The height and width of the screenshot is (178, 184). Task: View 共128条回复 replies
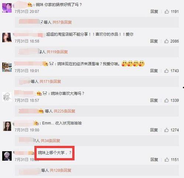60,170
